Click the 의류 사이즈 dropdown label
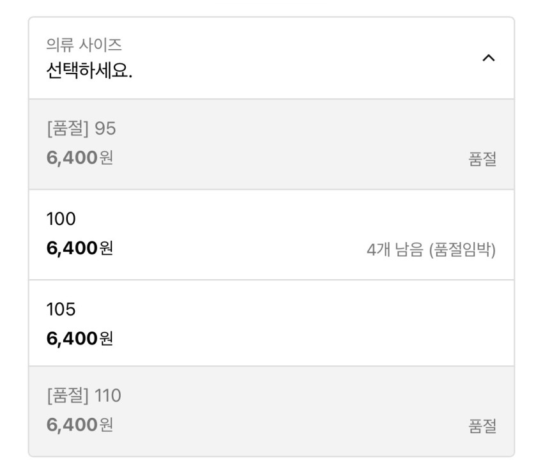This screenshot has height=467, width=543. coord(84,45)
